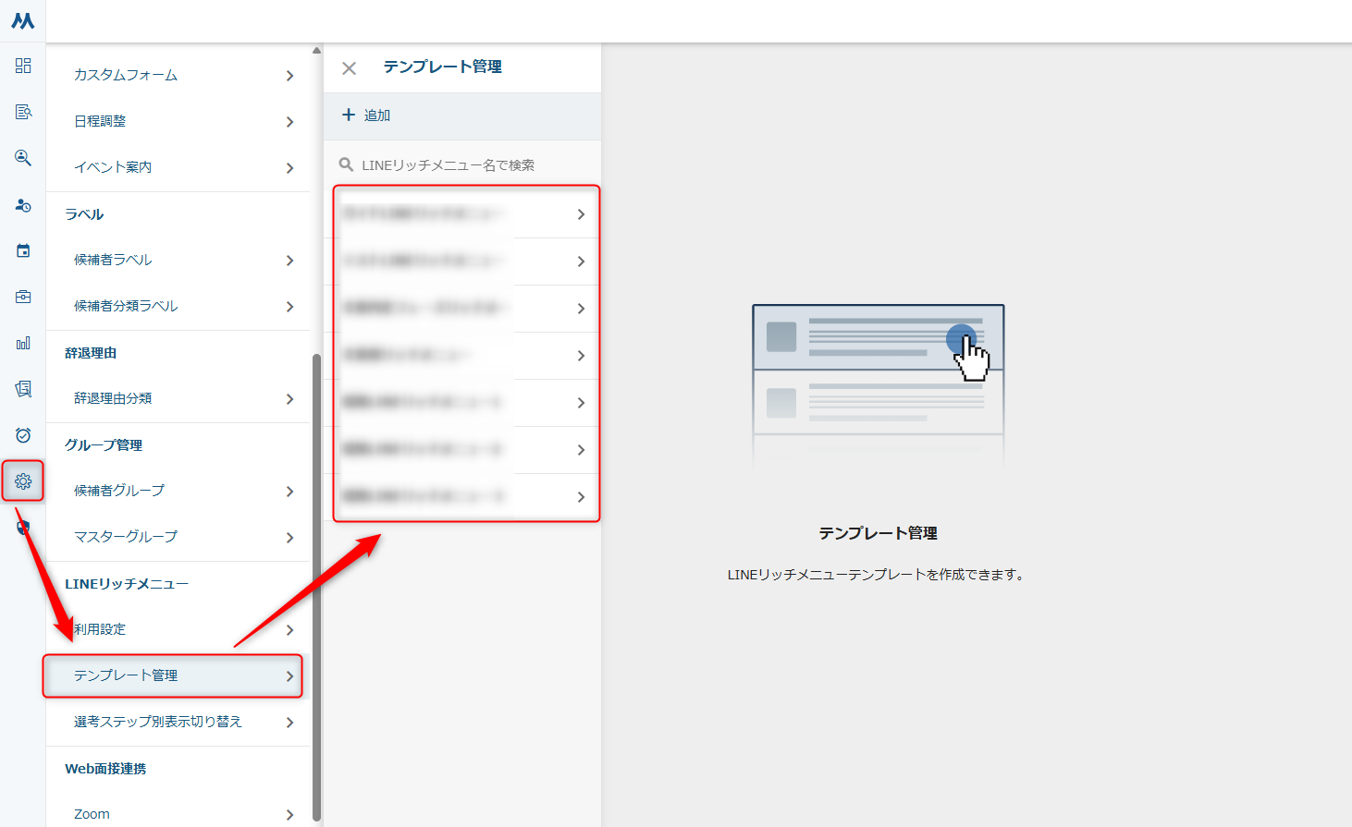The image size is (1352, 827).
Task: Open the person search magnifier icon
Action: coord(23,158)
